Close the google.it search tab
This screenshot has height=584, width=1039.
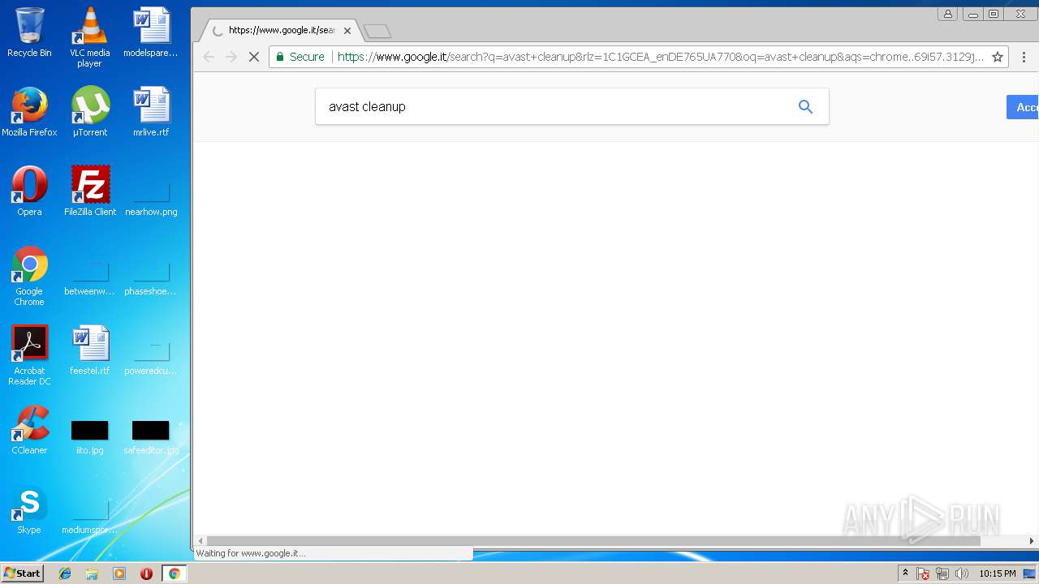[347, 31]
